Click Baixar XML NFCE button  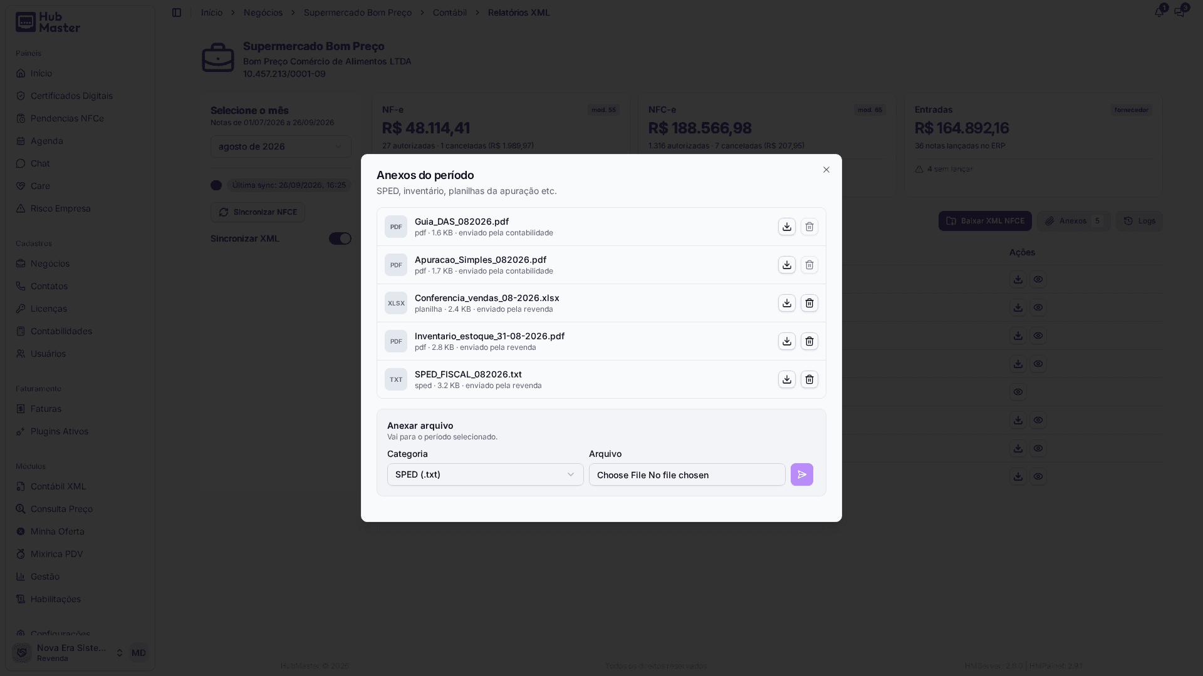click(985, 221)
